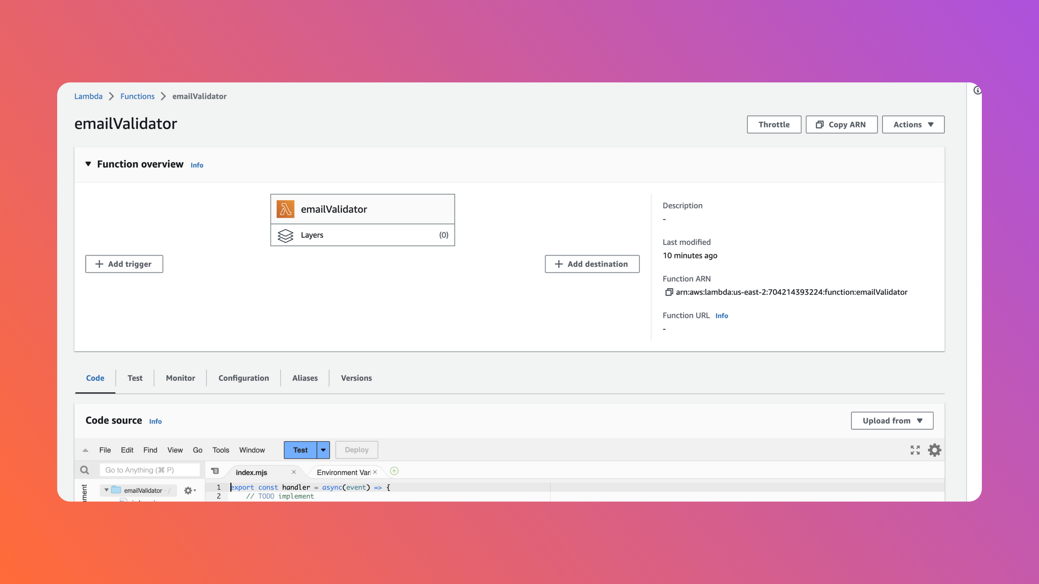
Task: Open the Actions dropdown
Action: pos(913,125)
